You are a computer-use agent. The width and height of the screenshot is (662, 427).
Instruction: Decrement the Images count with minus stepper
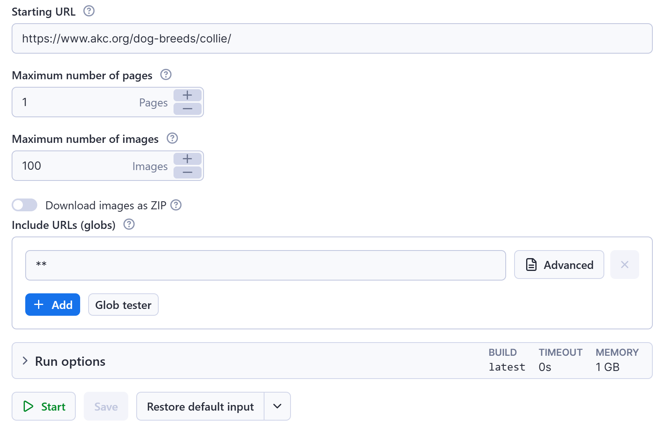click(x=187, y=172)
